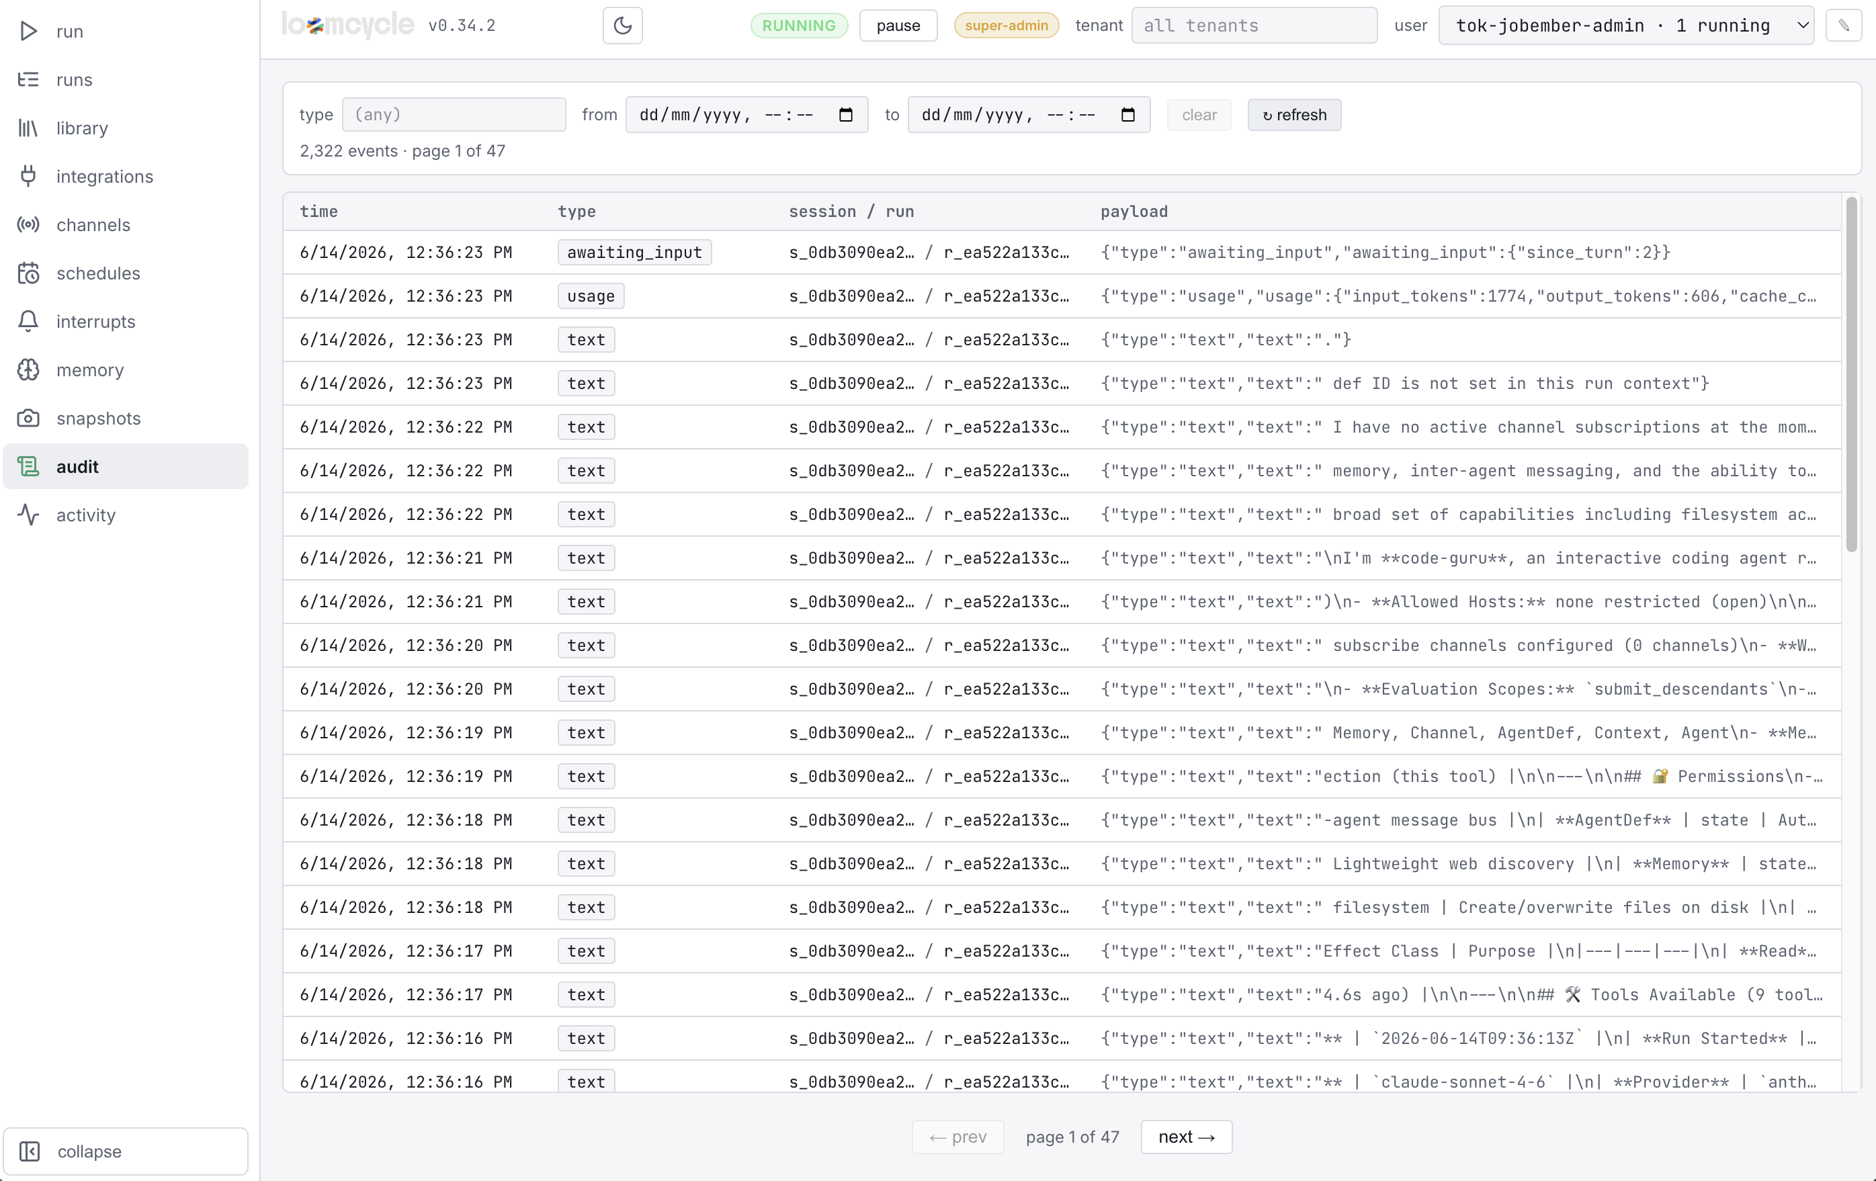Click the schedules calendar-clock icon
Screen dimensions: 1876x1181
29,273
